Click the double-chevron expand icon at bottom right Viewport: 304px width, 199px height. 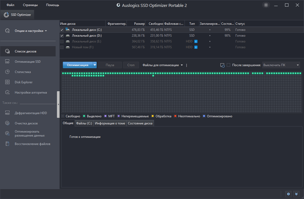[x=296, y=194]
